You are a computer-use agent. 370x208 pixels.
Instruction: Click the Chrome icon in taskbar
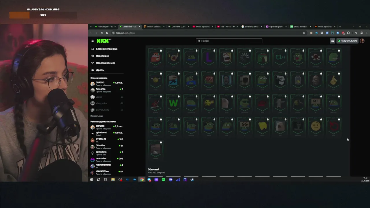[142, 179]
